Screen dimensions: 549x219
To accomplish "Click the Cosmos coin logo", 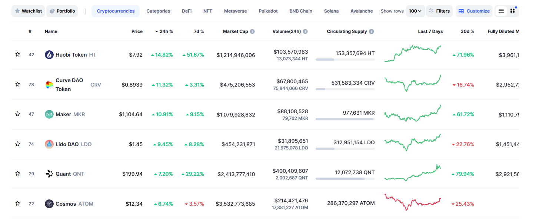I will point(49,204).
